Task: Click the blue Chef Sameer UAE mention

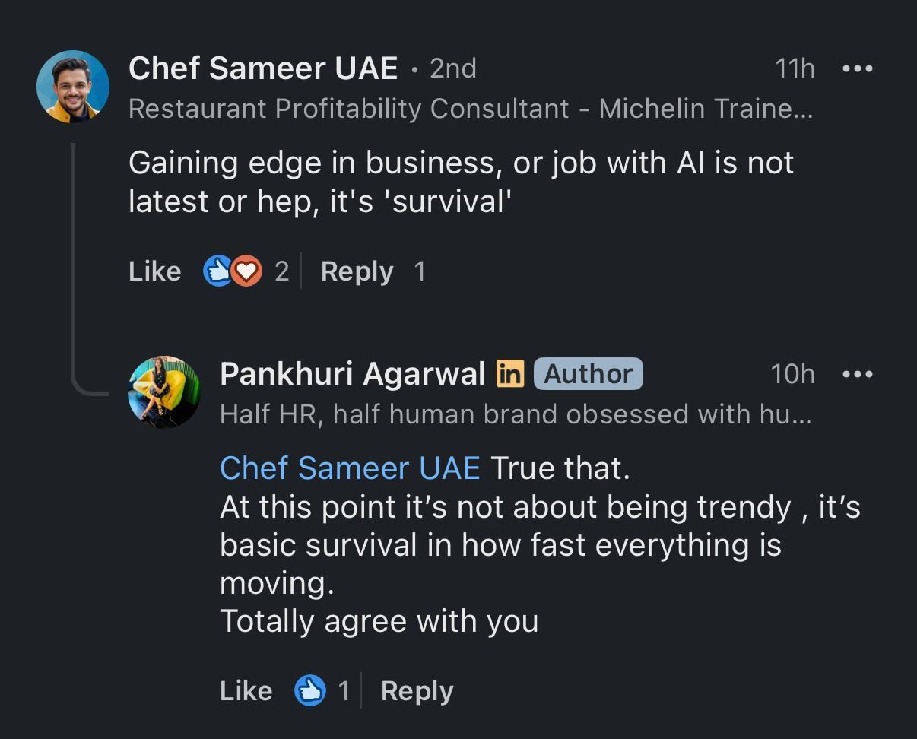Action: 350,468
